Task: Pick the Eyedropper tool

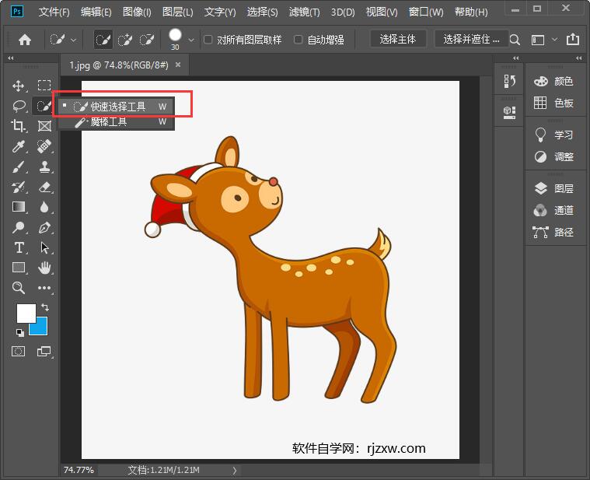Action: [x=19, y=146]
